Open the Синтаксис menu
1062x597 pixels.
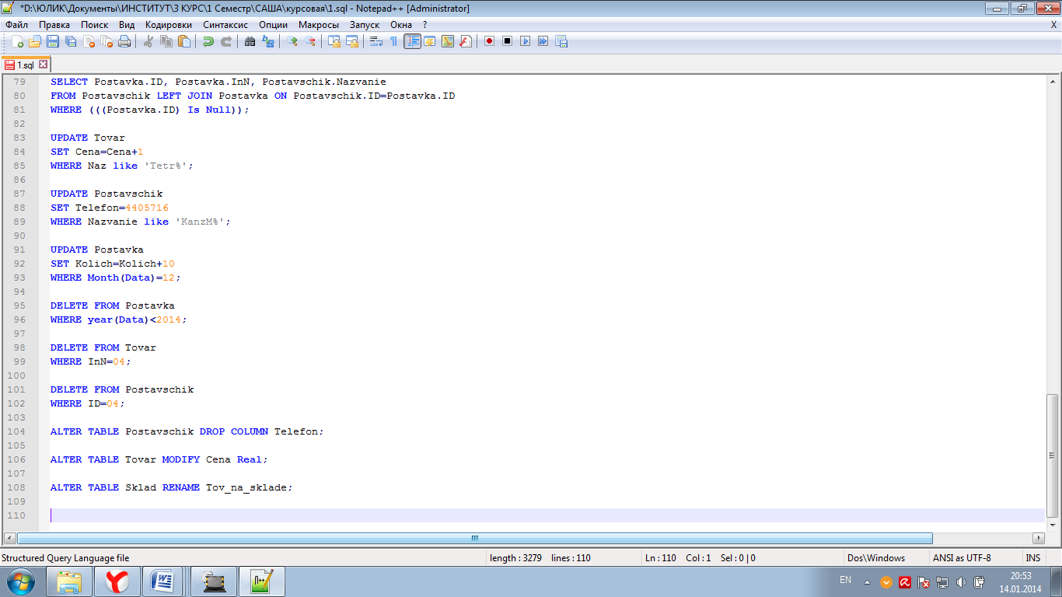tap(225, 24)
